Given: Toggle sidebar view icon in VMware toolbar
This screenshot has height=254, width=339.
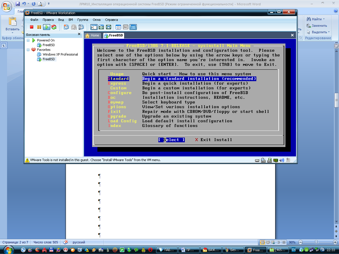Looking at the screenshot, I should point(94,27).
